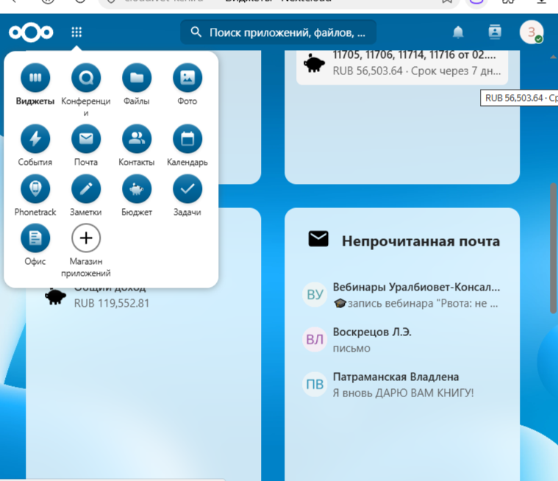Open the События activity app
Image resolution: width=558 pixels, height=481 pixels.
(x=35, y=146)
